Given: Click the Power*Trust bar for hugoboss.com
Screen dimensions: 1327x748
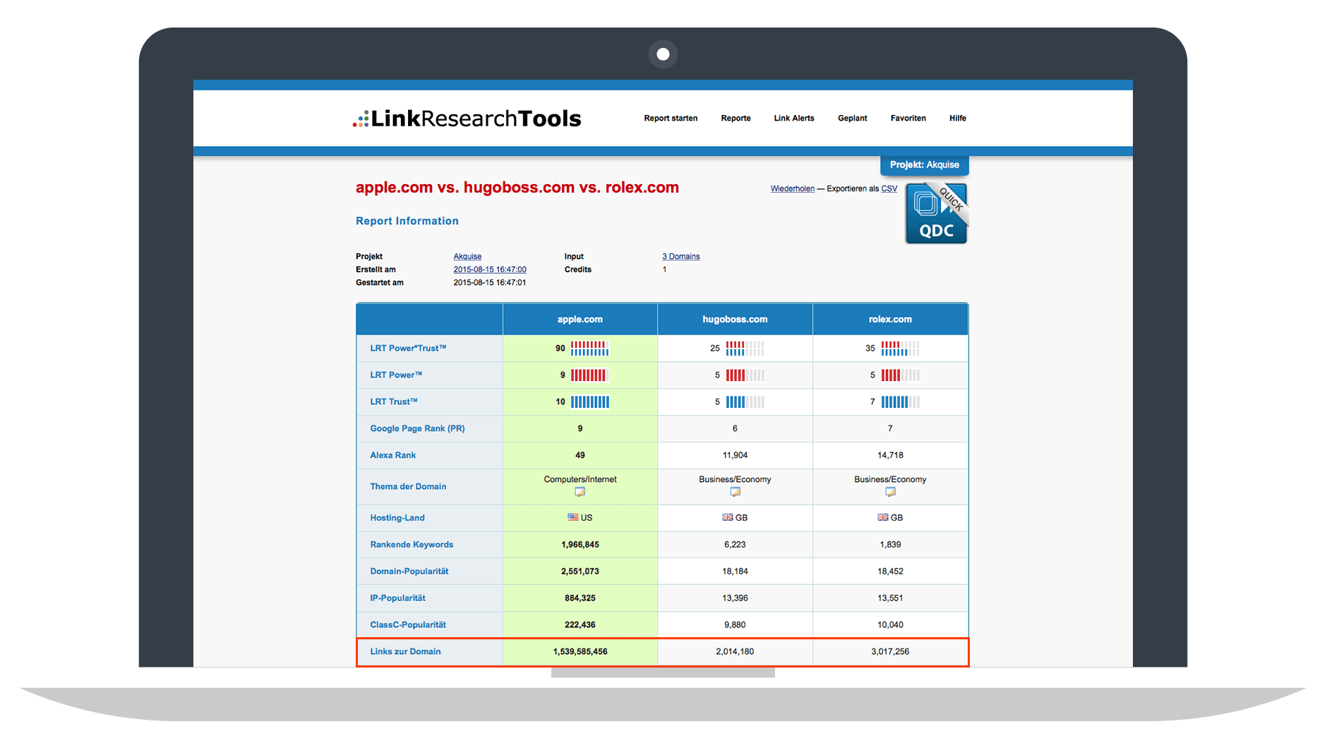Looking at the screenshot, I should click(x=745, y=349).
